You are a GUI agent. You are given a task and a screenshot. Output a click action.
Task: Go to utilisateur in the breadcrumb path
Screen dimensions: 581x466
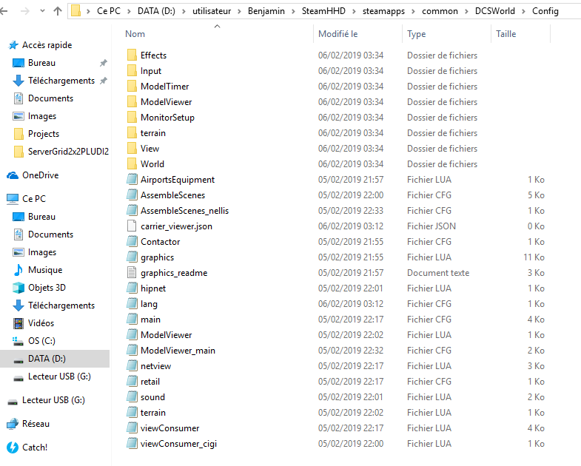pos(212,11)
